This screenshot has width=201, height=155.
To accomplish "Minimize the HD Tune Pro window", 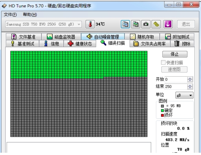I will [169, 5].
